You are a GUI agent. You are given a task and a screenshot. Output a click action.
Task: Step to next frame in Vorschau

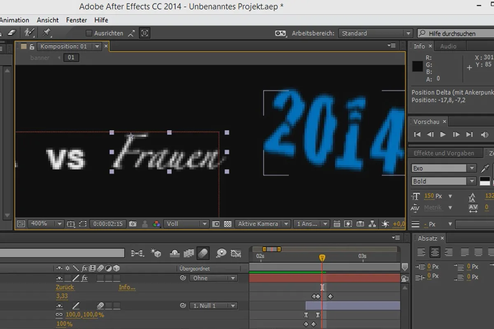coord(456,134)
